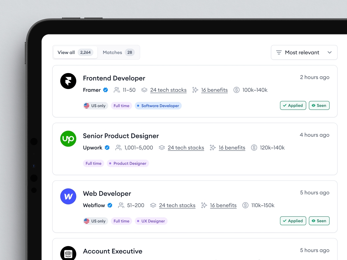Open the Account Executive job title

click(112, 251)
